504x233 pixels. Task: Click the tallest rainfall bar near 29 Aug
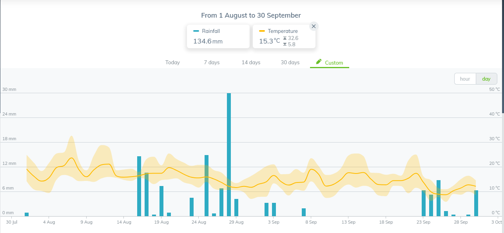[229, 155]
